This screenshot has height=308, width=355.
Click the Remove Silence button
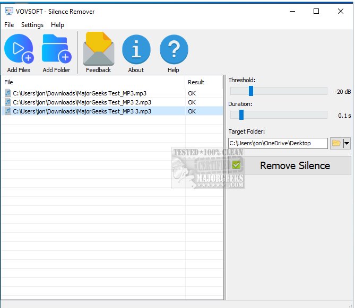(290, 165)
